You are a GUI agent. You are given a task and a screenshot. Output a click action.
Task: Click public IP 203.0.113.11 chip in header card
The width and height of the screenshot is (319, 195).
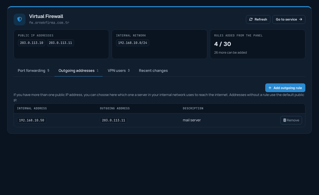[60, 43]
